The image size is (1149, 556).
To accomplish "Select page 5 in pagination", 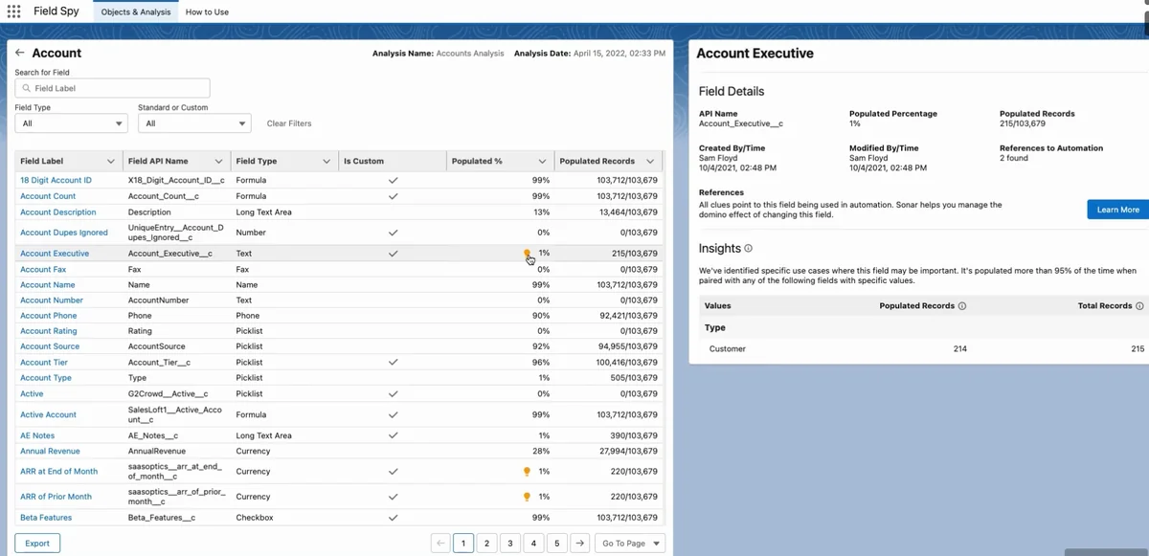I will [556, 544].
